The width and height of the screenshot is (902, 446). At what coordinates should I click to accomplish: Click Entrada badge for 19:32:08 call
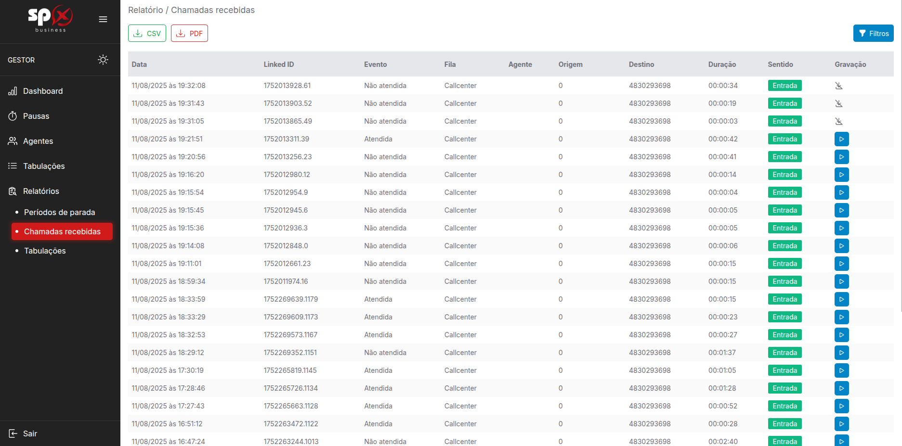(784, 86)
